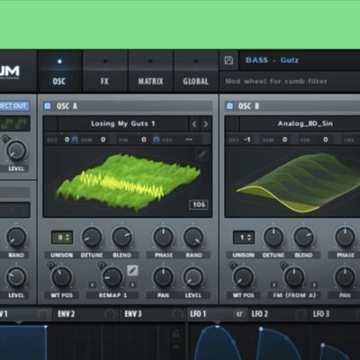Click the REMAP 1 knob
The width and height of the screenshot is (360, 360).
[112, 277]
